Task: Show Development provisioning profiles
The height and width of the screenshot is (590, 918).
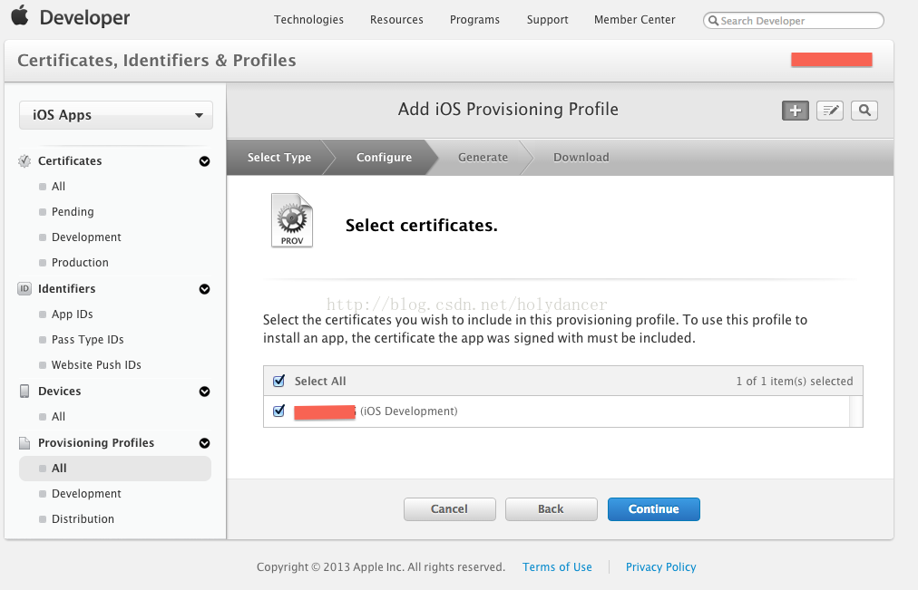Action: coord(87,494)
